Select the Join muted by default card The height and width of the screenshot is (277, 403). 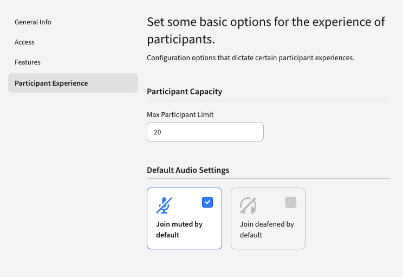click(x=184, y=218)
